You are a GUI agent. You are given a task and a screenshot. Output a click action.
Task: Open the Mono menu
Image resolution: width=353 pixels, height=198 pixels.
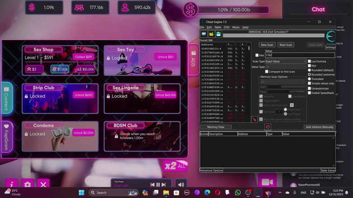236,27
